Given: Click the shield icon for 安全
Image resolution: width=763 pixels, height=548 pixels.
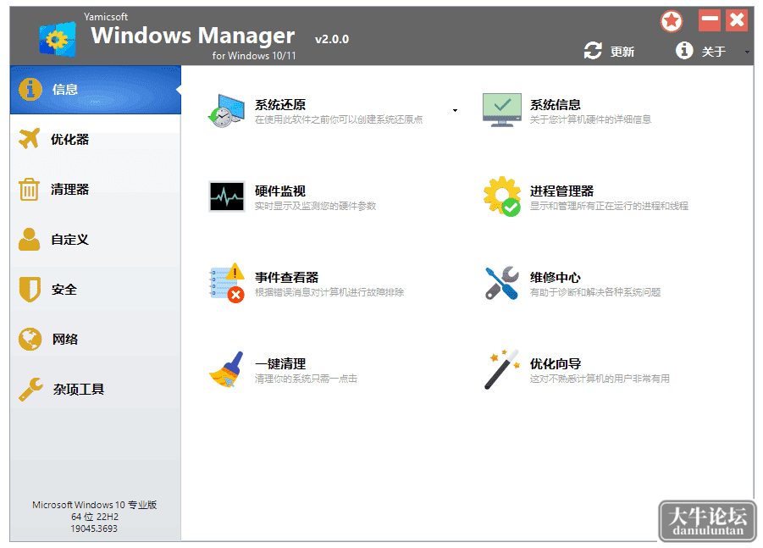Looking at the screenshot, I should pyautogui.click(x=30, y=289).
